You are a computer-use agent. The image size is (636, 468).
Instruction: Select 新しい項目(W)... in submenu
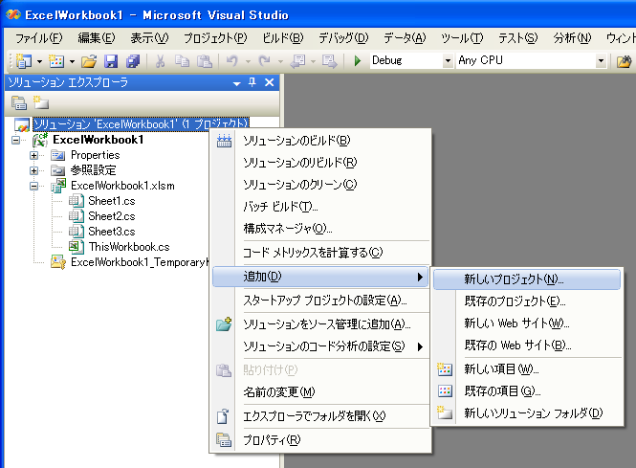(527, 369)
